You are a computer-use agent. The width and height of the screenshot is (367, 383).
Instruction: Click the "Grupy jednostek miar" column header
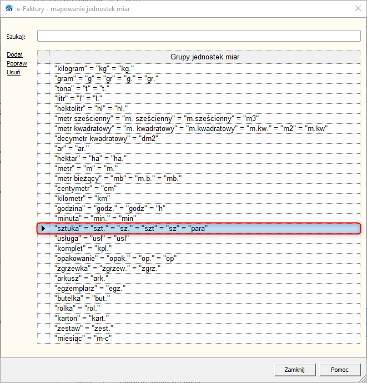(205, 57)
